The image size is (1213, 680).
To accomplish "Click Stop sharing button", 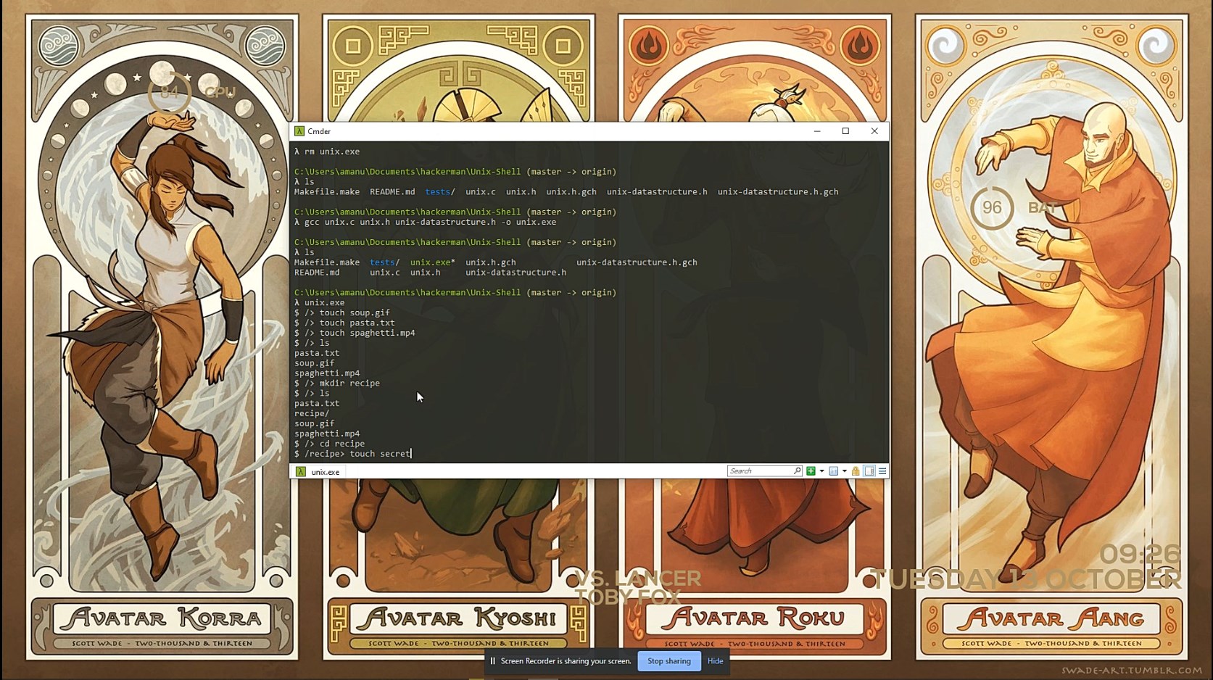I will click(x=668, y=661).
